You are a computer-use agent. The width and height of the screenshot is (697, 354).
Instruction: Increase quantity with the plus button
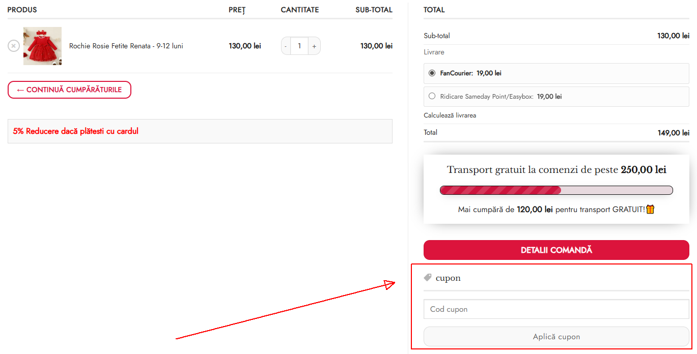314,46
